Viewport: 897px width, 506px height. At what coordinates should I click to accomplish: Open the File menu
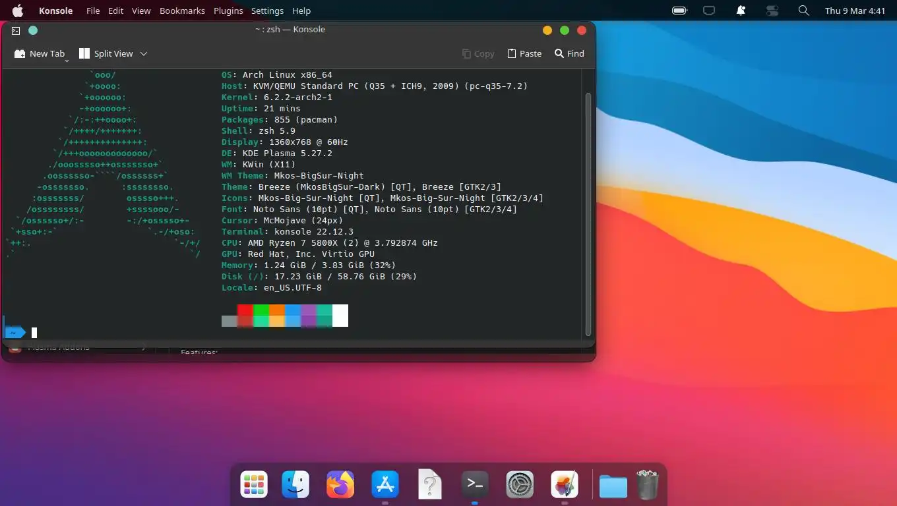click(93, 11)
